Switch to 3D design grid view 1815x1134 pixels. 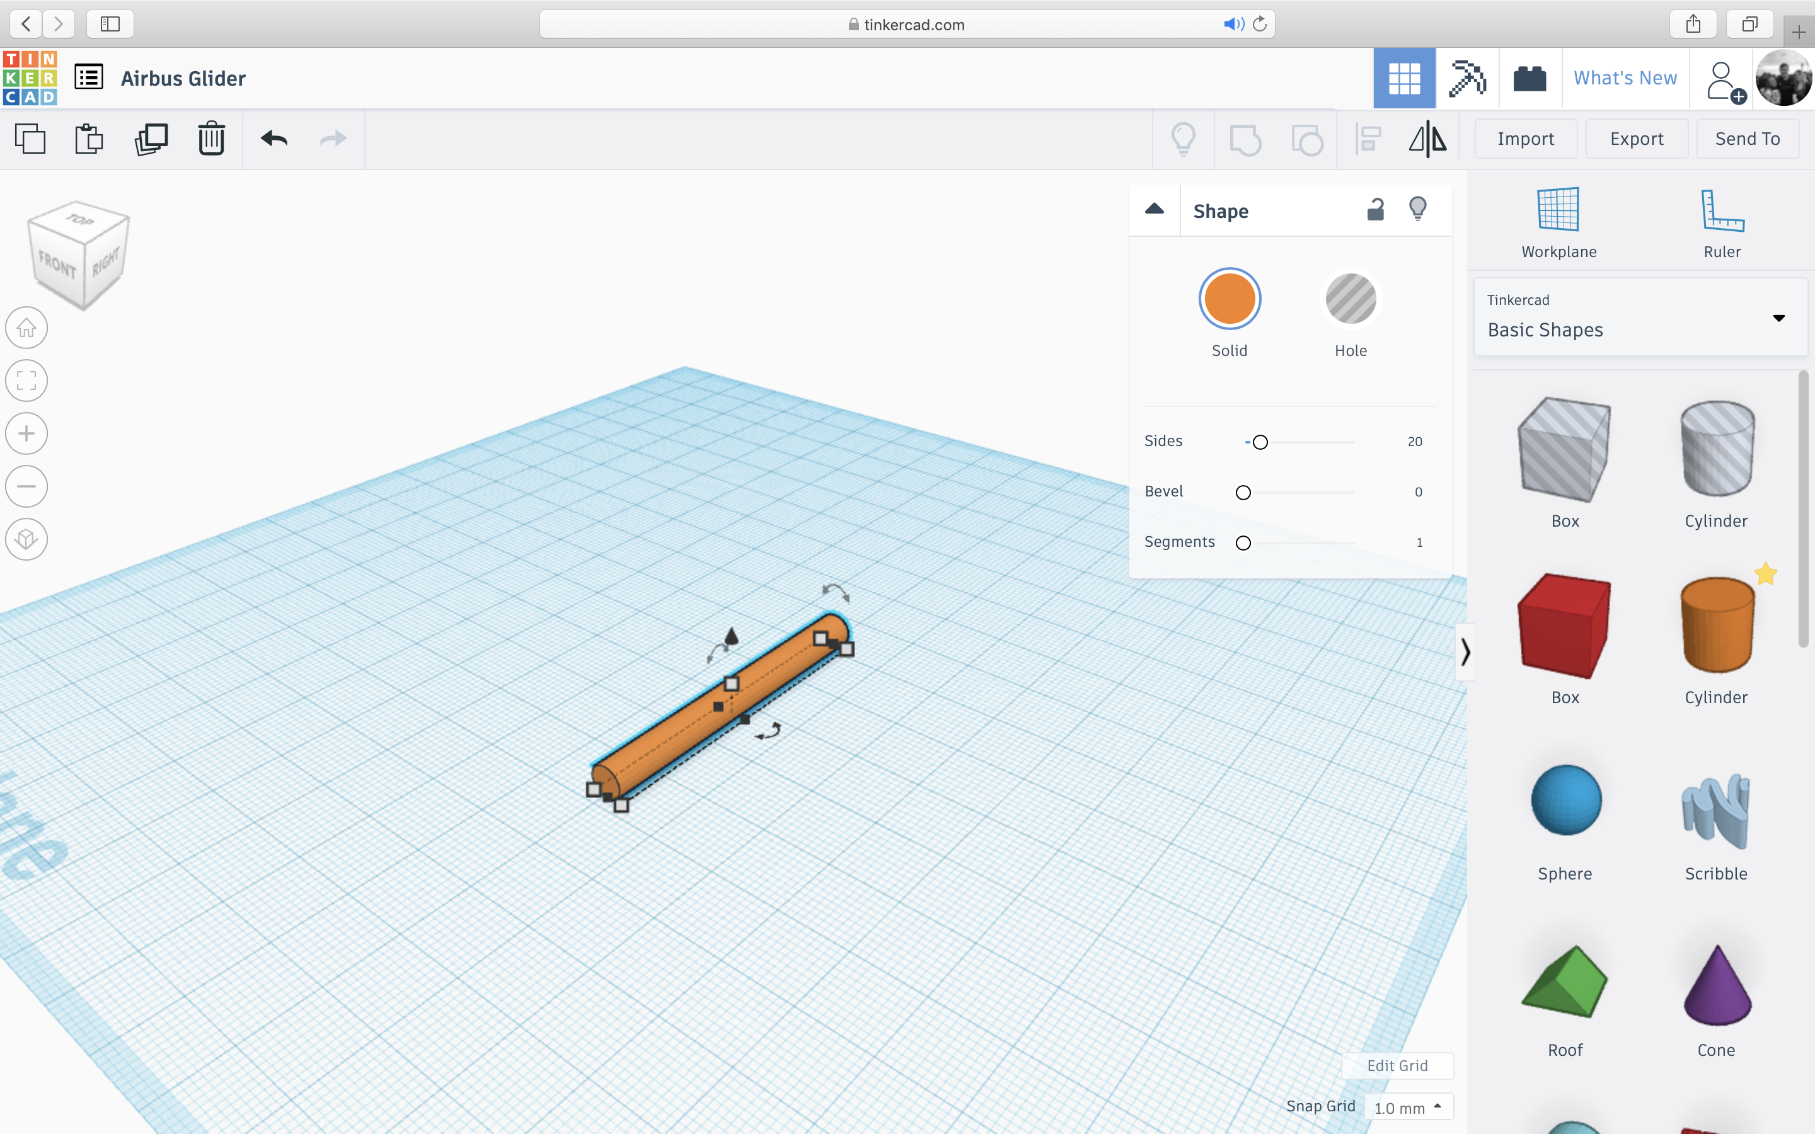[1404, 78]
